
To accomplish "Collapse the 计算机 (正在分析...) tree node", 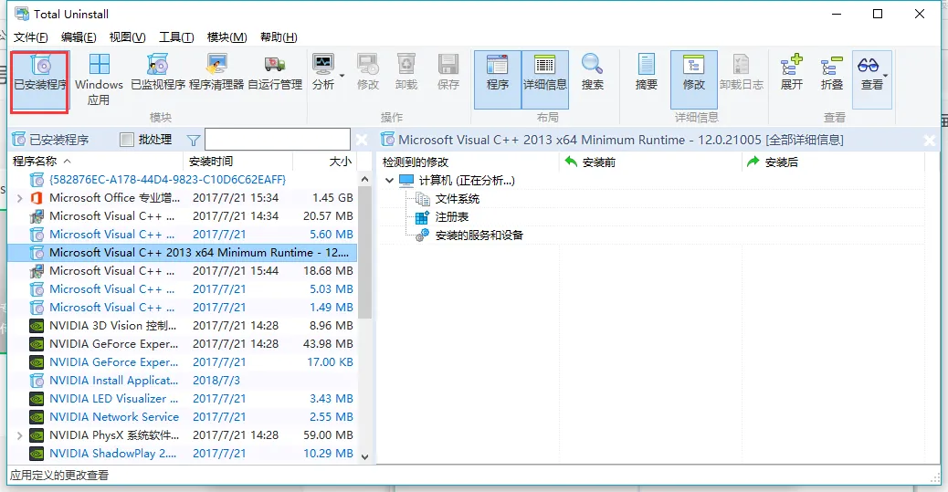I will point(389,180).
